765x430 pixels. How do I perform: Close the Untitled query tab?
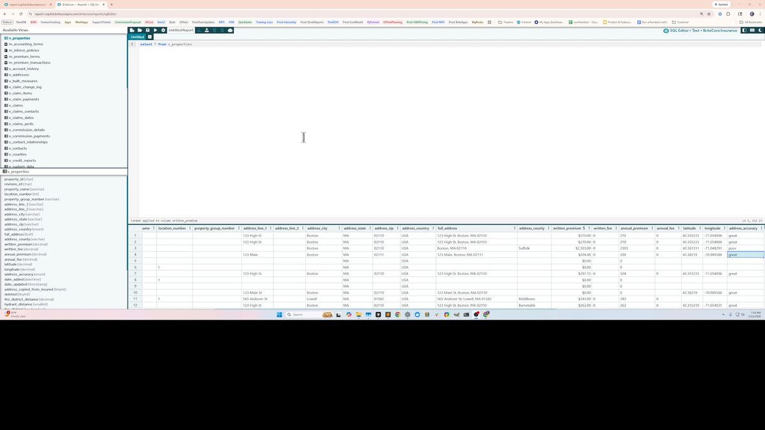pos(150,37)
